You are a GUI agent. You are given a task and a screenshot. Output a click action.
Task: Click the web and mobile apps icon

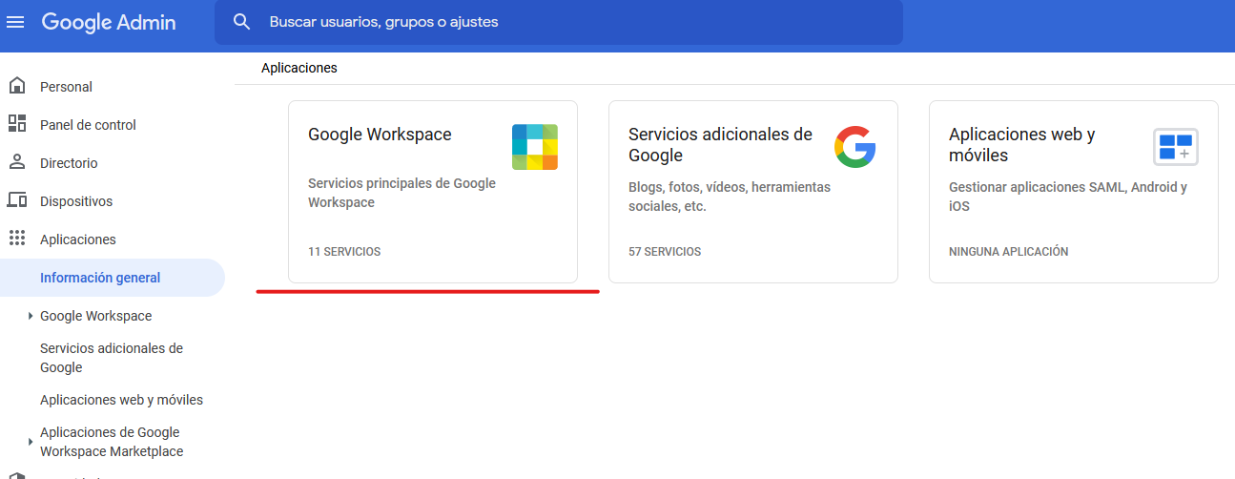(1175, 147)
